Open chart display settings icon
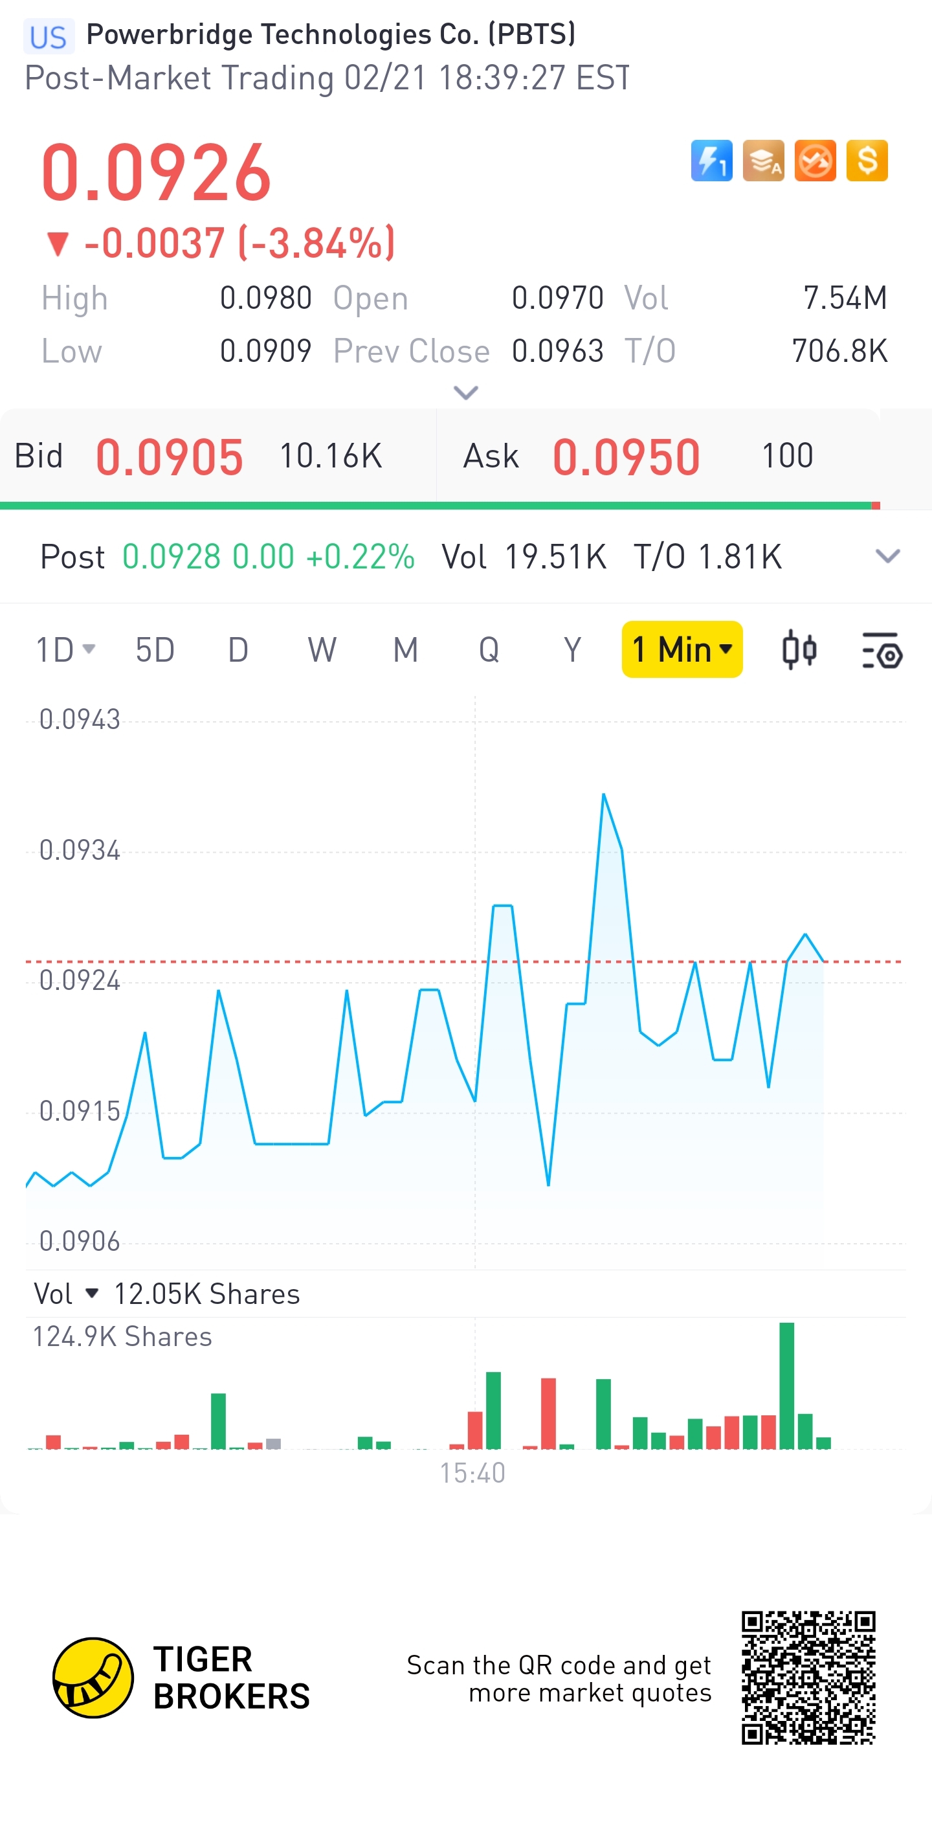This screenshot has height=1842, width=932. coord(882,650)
